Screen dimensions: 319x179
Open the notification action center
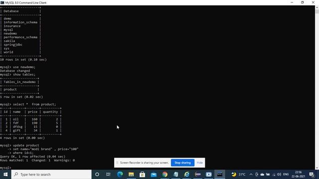pos(312,175)
